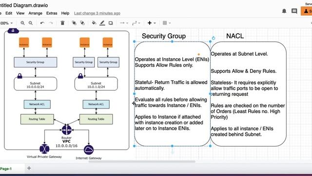
Task: Select the Router icon in the VPC
Action: click(x=67, y=130)
